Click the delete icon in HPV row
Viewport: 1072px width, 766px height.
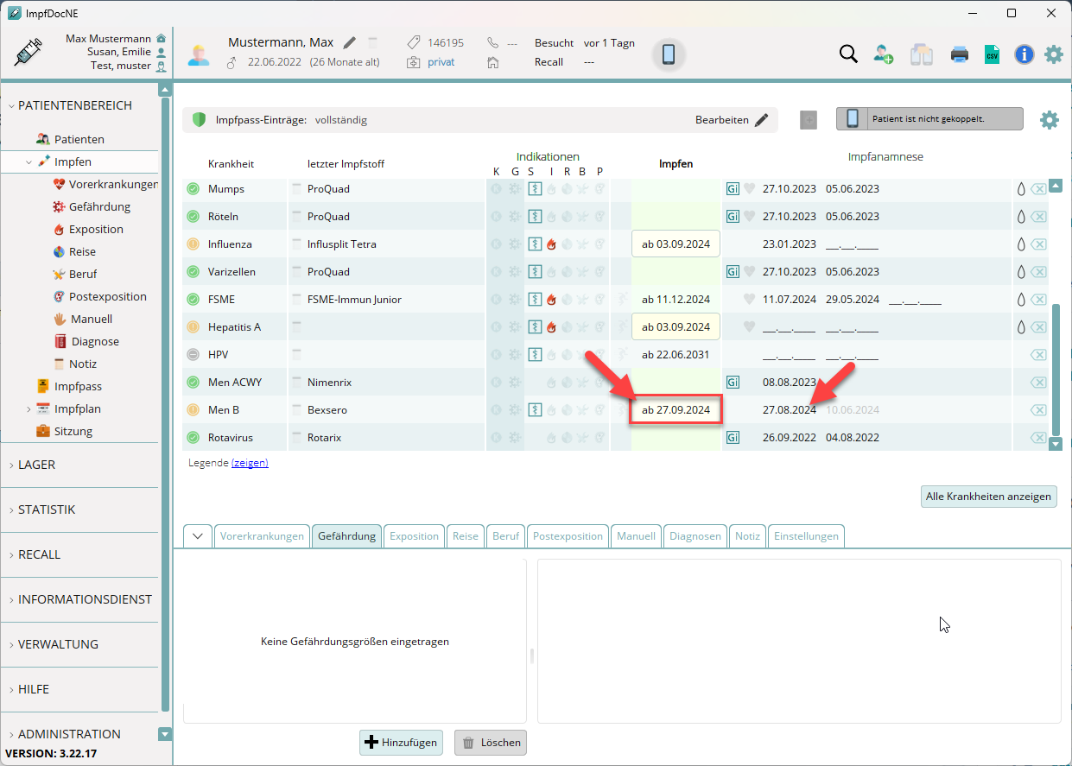pyautogui.click(x=1039, y=355)
